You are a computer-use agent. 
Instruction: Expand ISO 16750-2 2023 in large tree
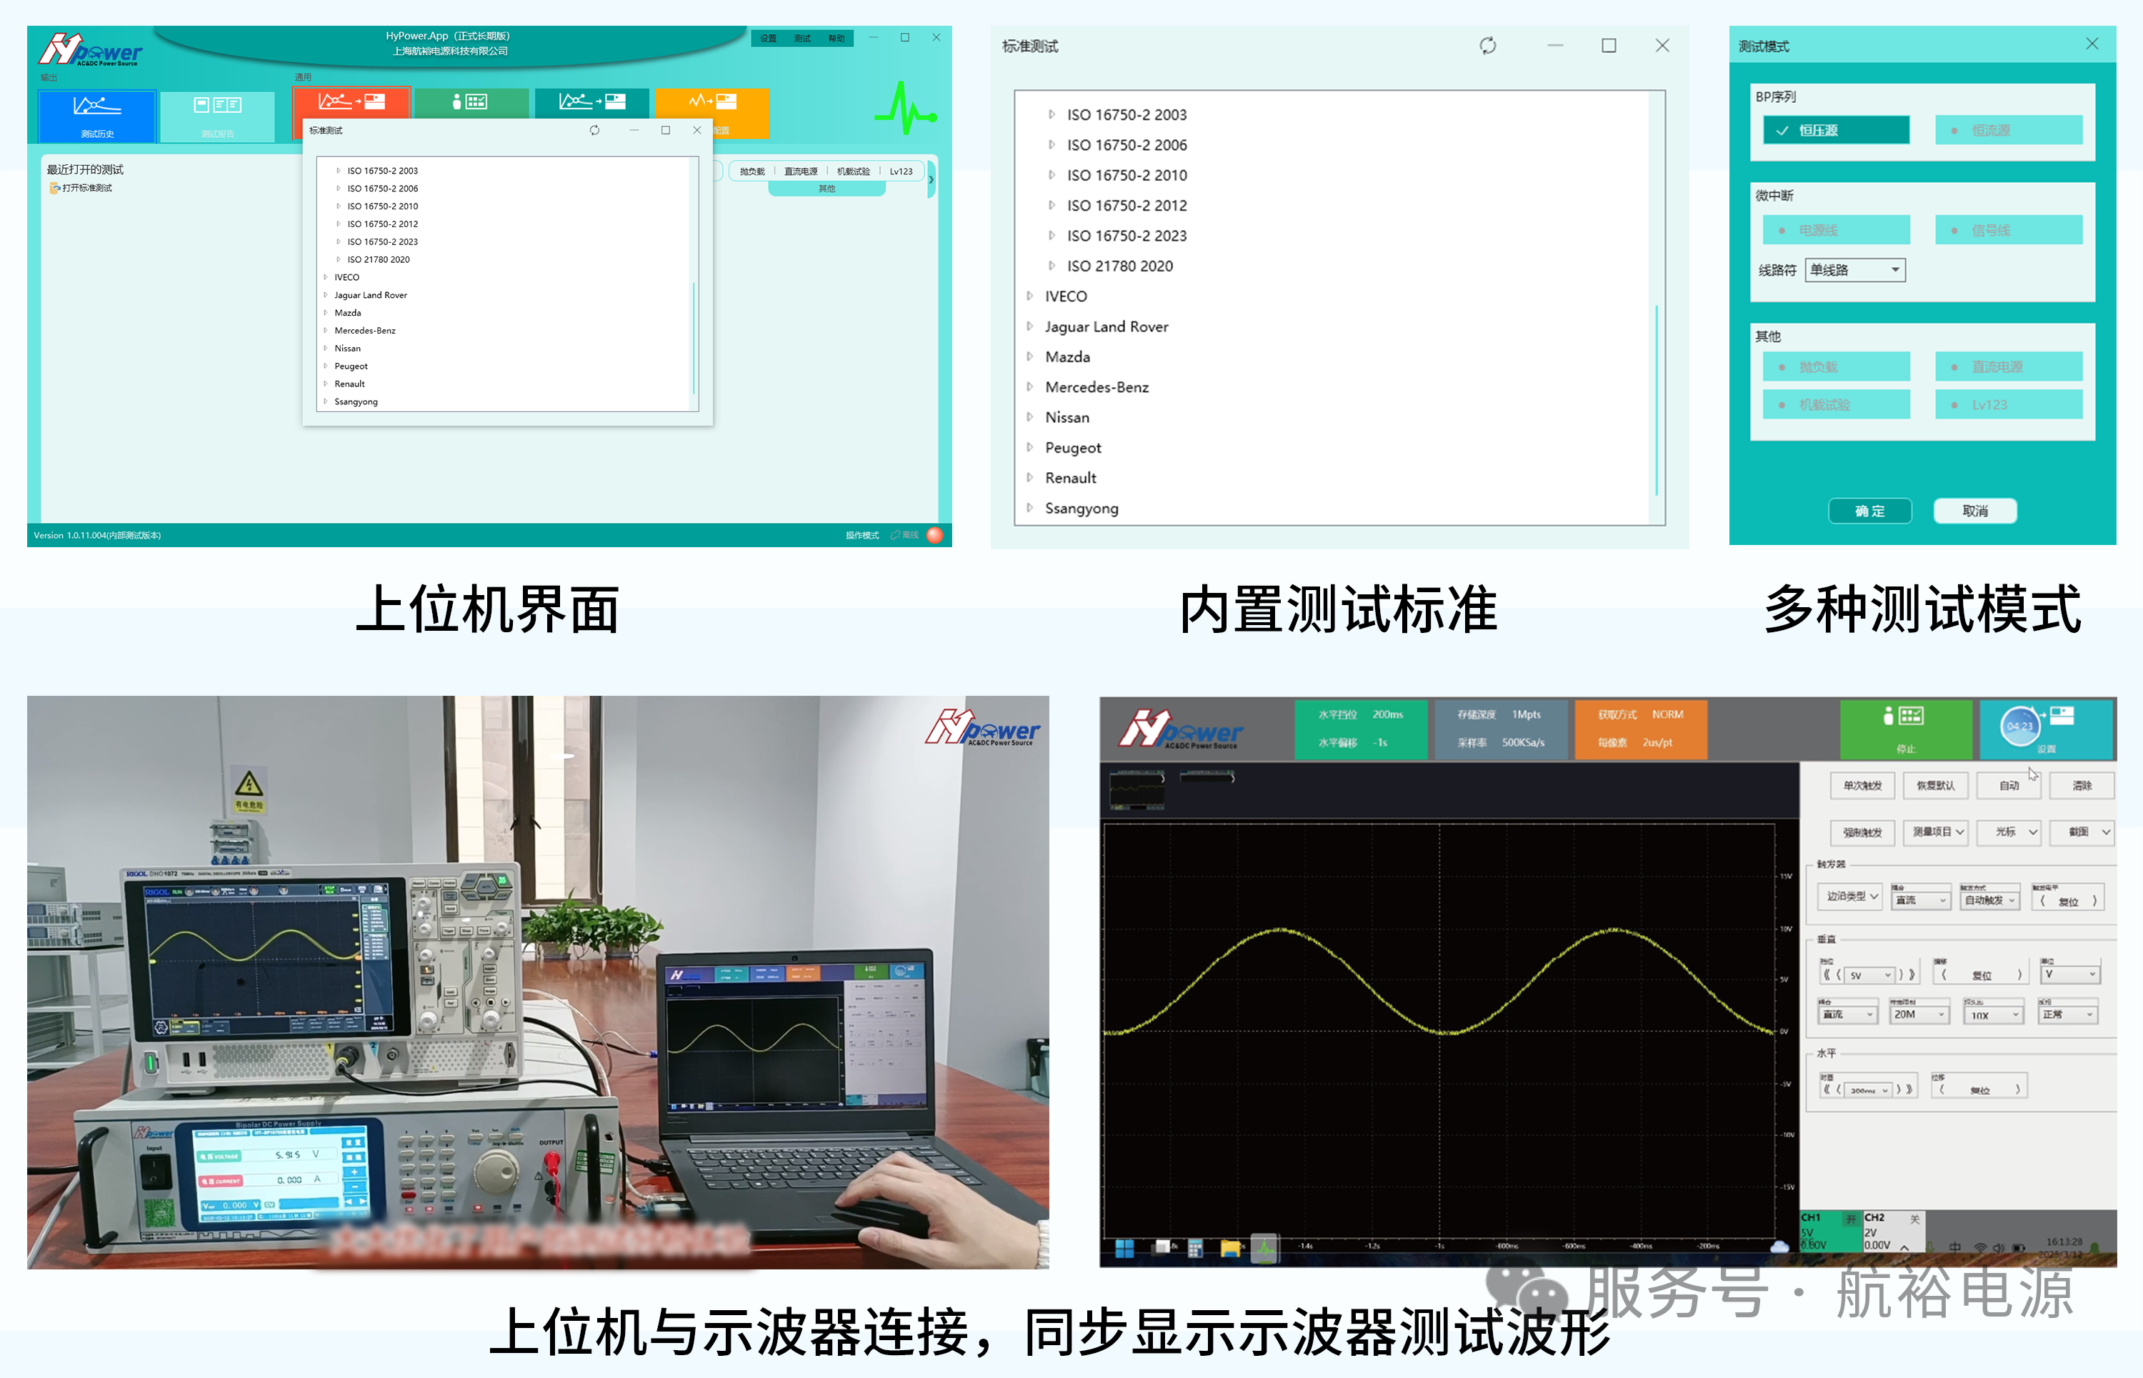(x=1051, y=236)
